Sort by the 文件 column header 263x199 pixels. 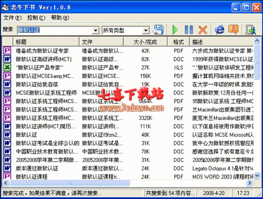point(101,42)
